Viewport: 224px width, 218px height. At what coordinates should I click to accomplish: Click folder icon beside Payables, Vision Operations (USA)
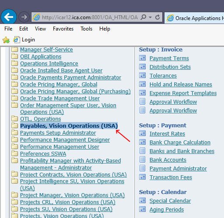pos(14,126)
